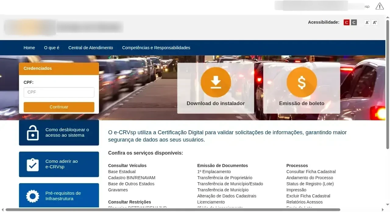
Task: Click the gear icon for infrastructure prerequisites
Action: (33, 196)
